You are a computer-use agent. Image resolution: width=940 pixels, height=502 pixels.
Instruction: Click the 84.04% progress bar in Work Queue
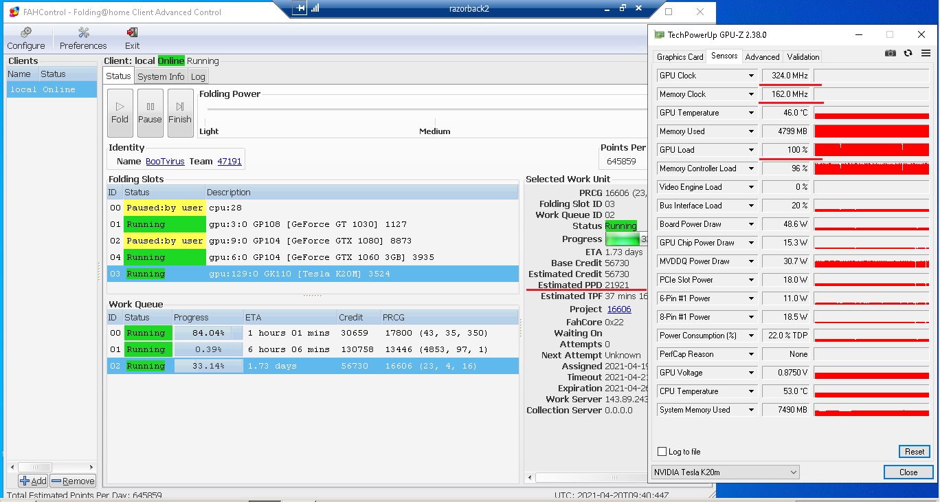point(208,333)
